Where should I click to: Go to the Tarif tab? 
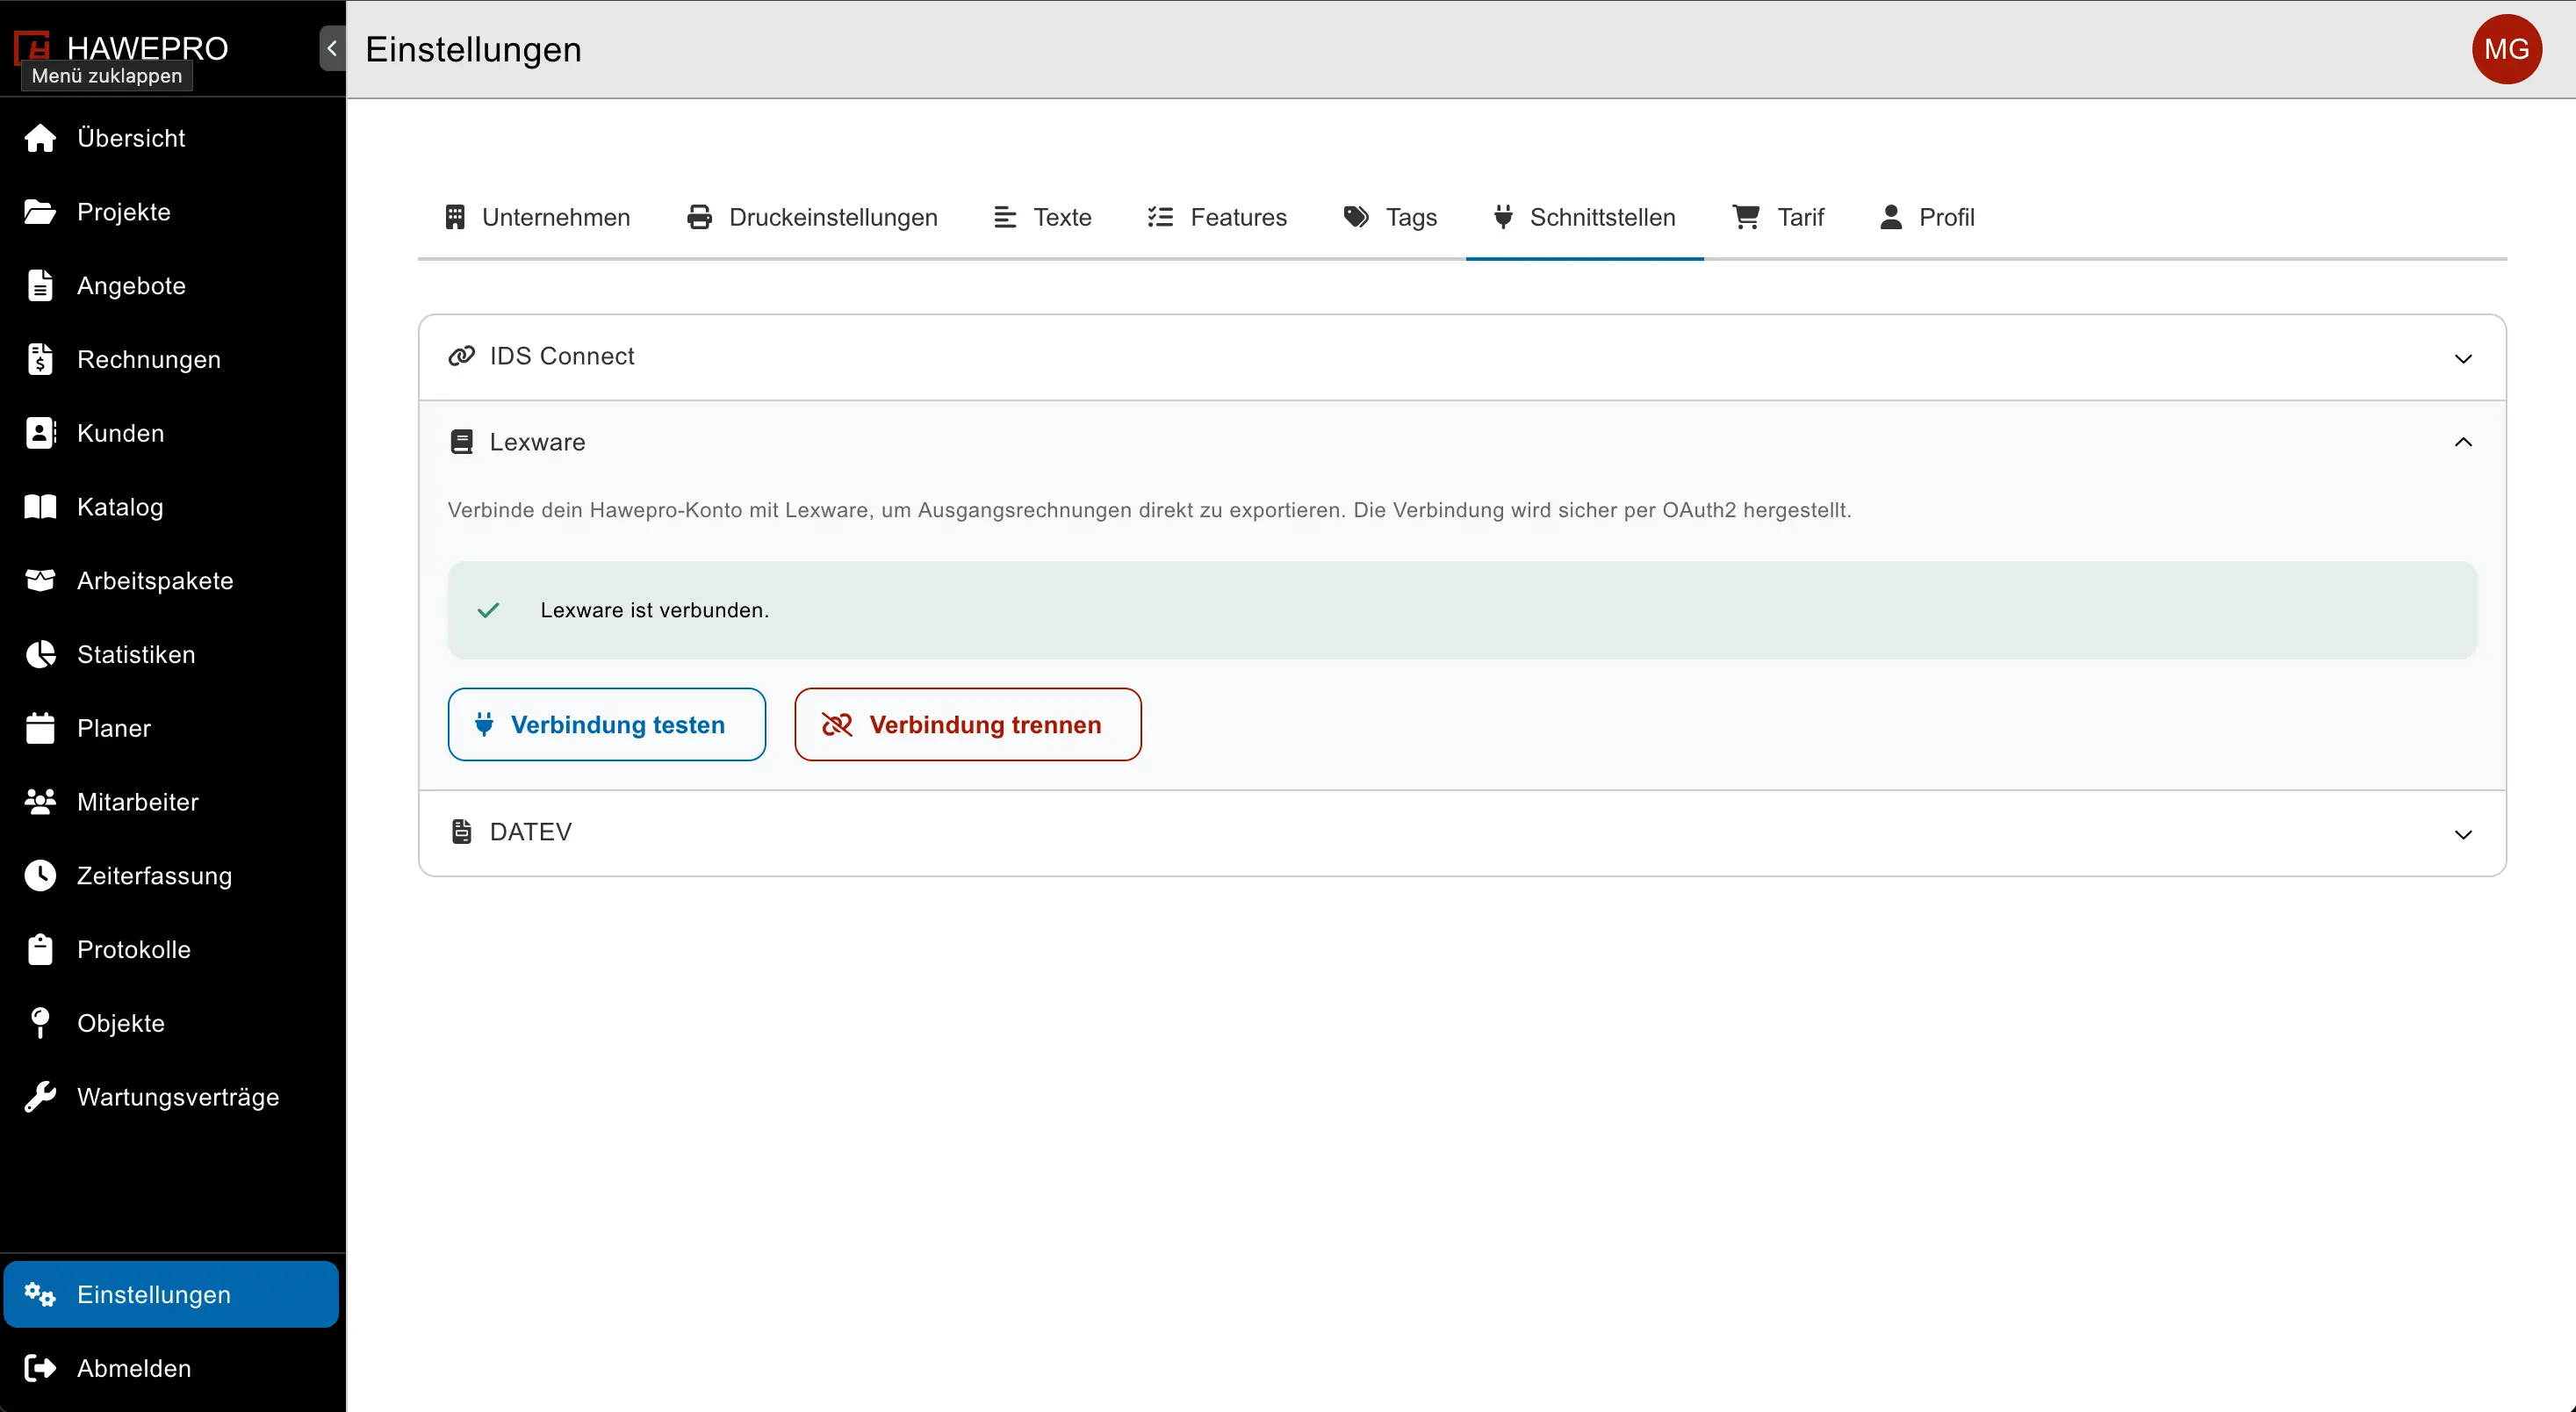[1778, 217]
